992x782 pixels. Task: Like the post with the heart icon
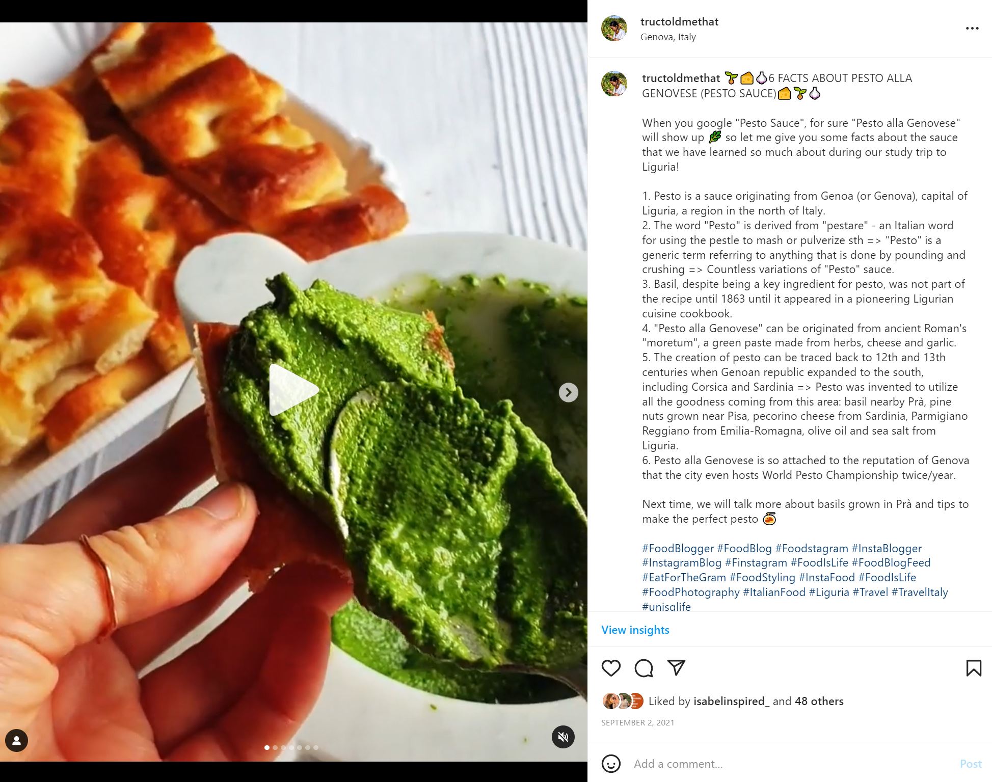[x=611, y=668]
